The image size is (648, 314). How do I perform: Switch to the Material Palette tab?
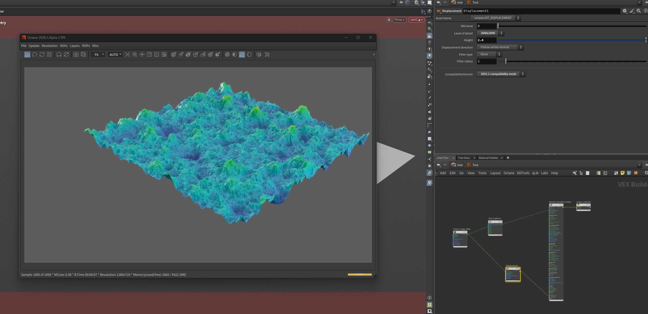[488, 158]
